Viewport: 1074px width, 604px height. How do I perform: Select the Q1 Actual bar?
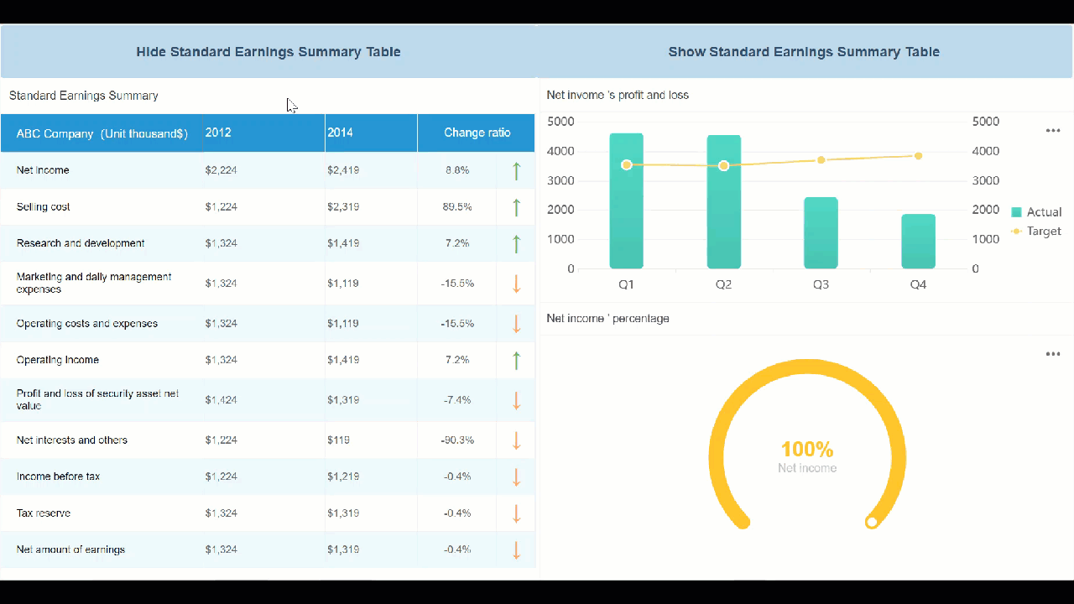(x=627, y=201)
